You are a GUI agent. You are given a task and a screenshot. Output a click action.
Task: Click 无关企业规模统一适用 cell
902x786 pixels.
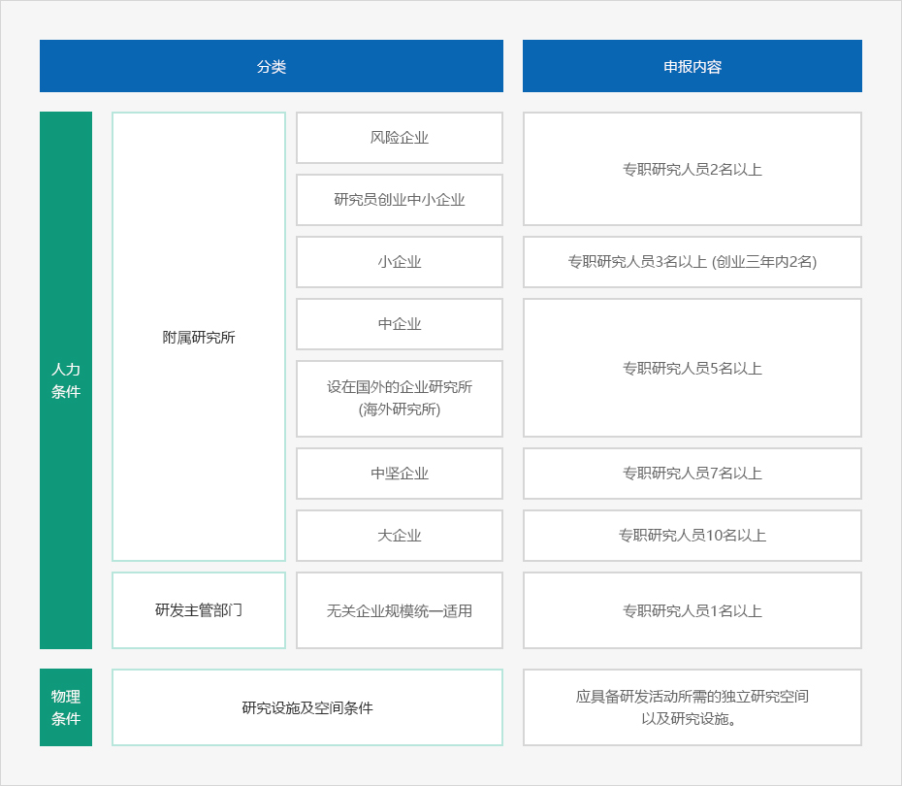pyautogui.click(x=400, y=610)
